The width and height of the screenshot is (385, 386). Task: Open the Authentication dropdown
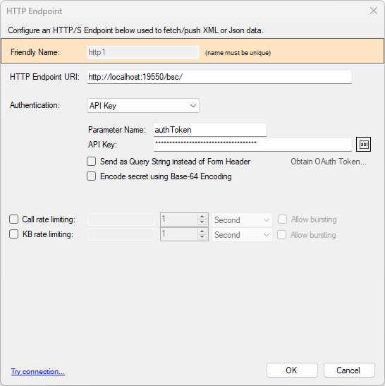tap(143, 106)
